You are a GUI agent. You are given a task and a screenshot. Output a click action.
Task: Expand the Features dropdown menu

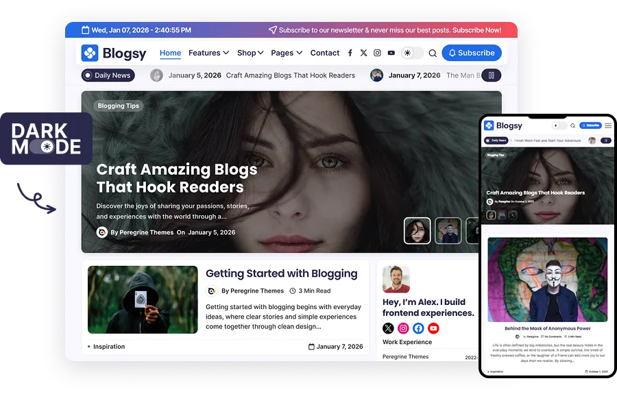click(x=208, y=53)
